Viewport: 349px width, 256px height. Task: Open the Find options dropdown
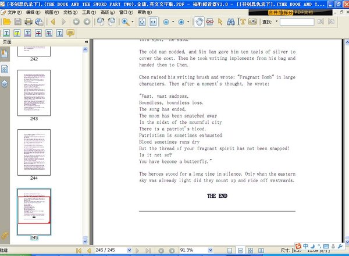pos(276,22)
